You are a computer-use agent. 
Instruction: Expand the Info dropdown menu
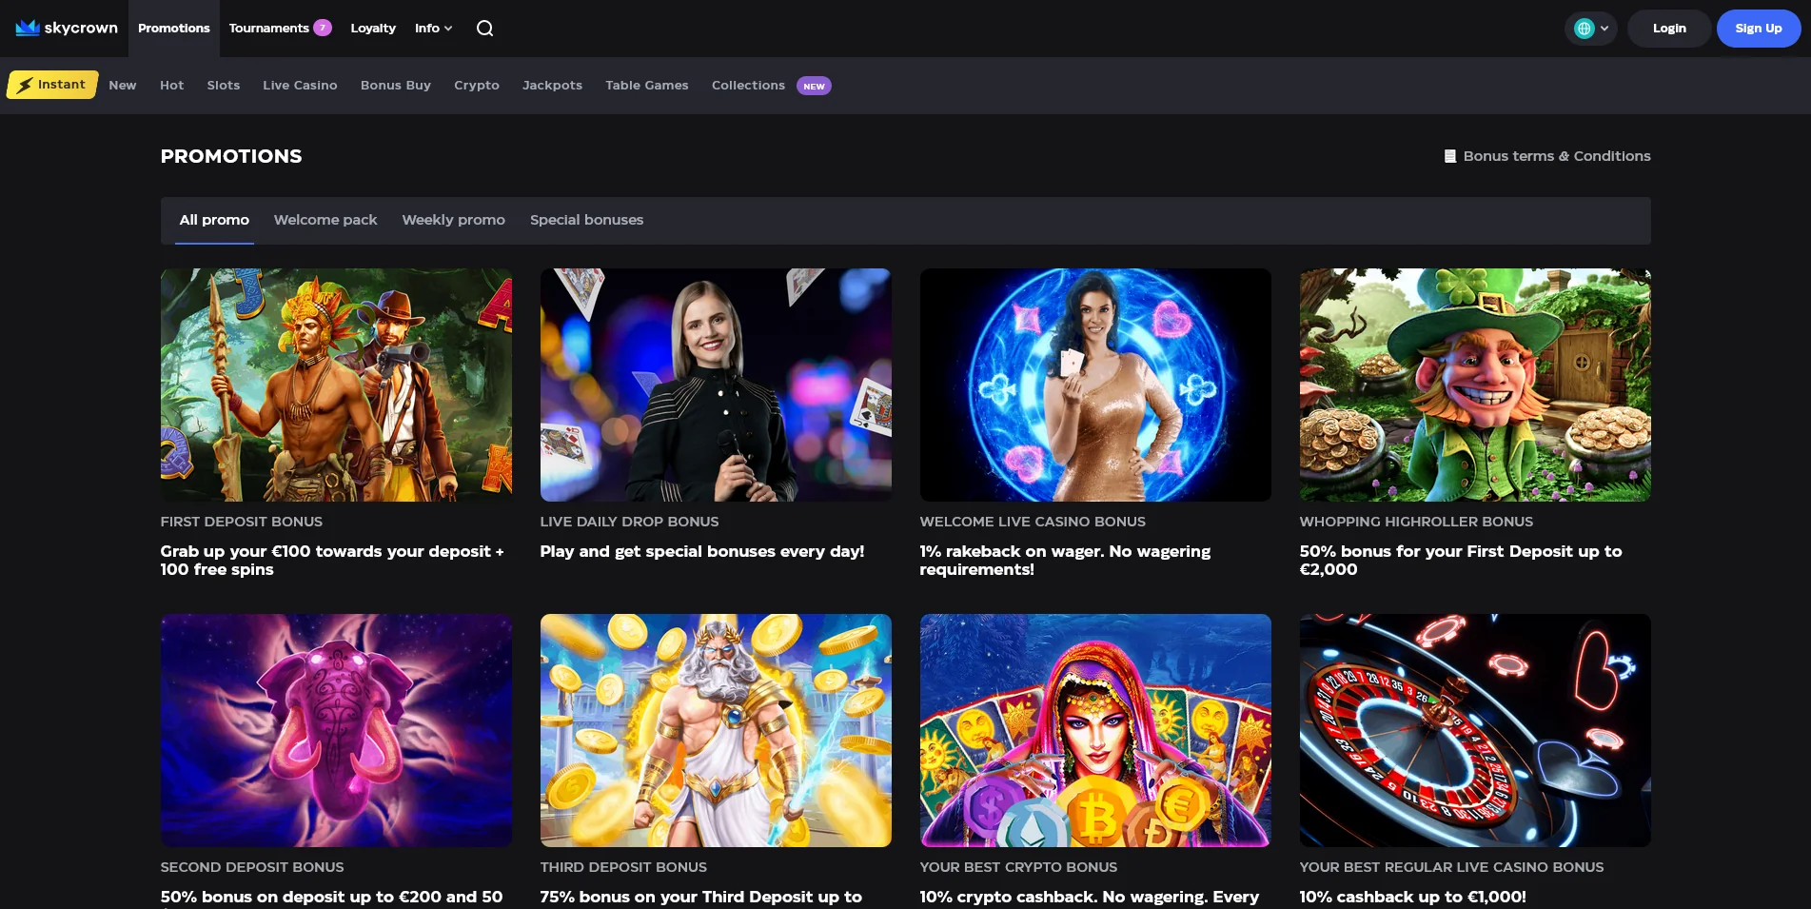tap(433, 28)
